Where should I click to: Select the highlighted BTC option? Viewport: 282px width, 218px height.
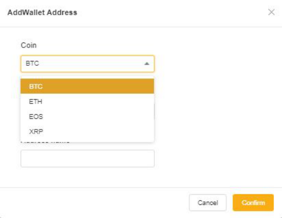(x=87, y=86)
